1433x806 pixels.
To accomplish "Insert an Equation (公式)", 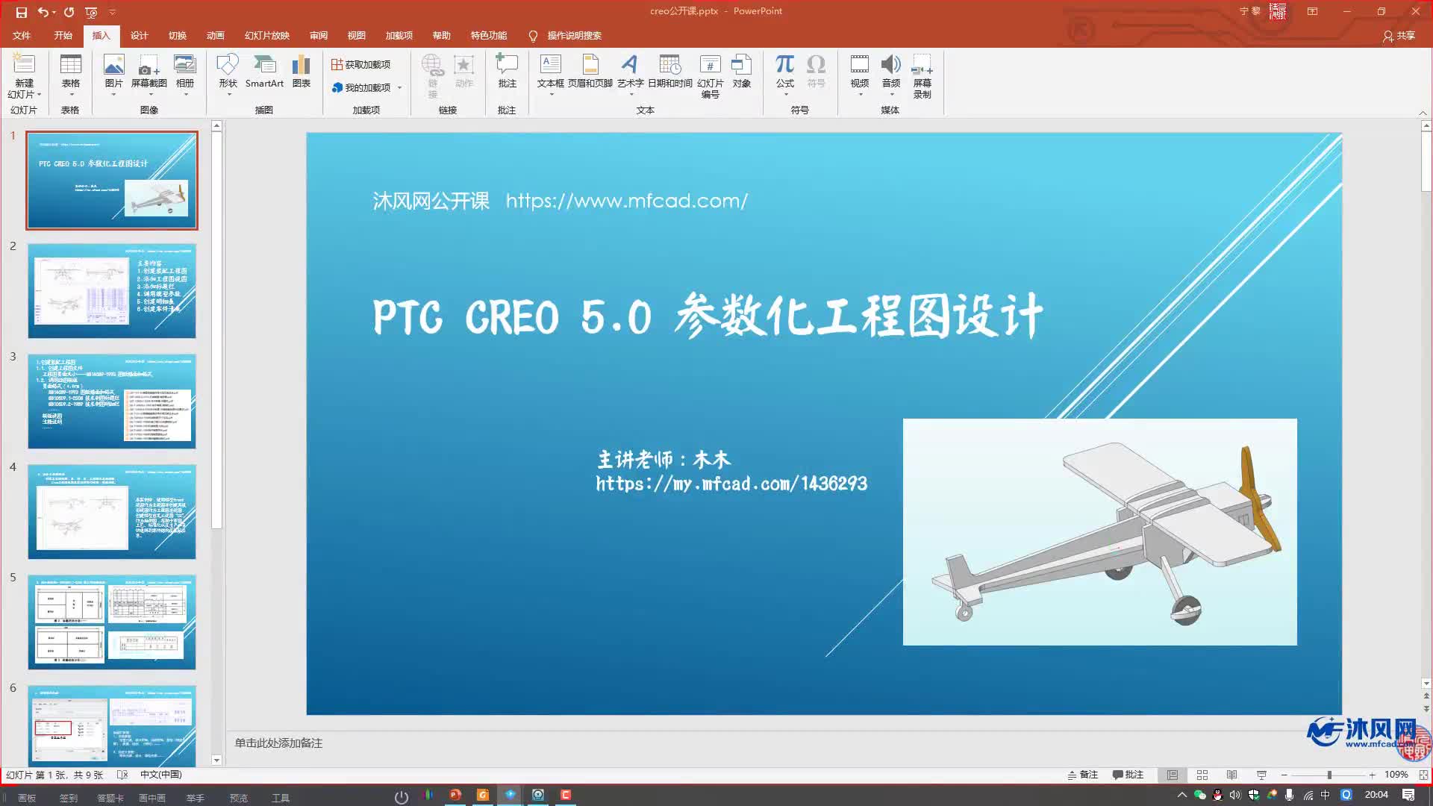I will click(784, 76).
